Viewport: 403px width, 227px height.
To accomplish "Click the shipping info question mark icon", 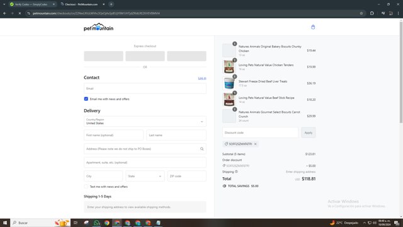I will pyautogui.click(x=236, y=172).
